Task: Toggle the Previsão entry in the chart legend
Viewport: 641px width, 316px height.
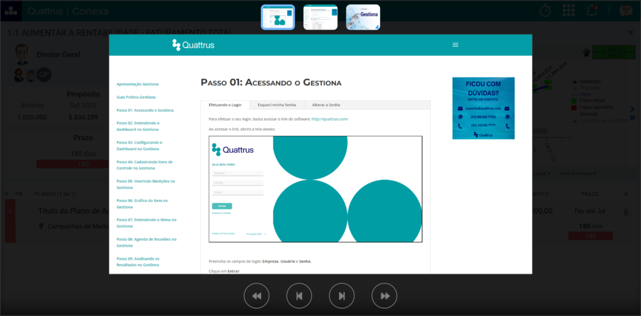Action: [x=590, y=114]
